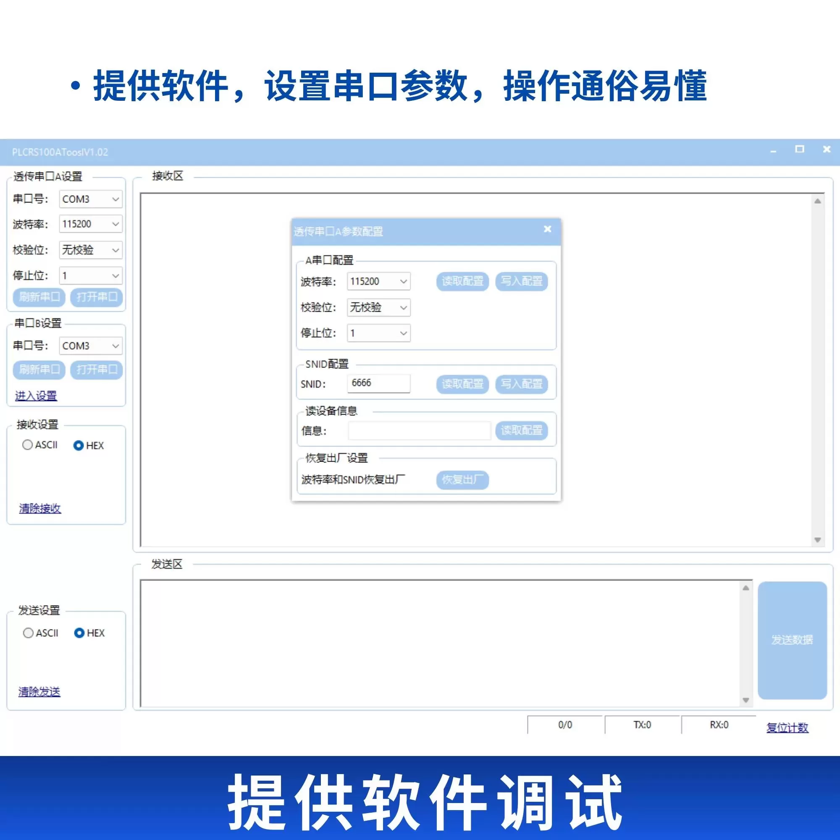The width and height of the screenshot is (840, 840).
Task: Click the 清除接收 link
Action: [40, 508]
